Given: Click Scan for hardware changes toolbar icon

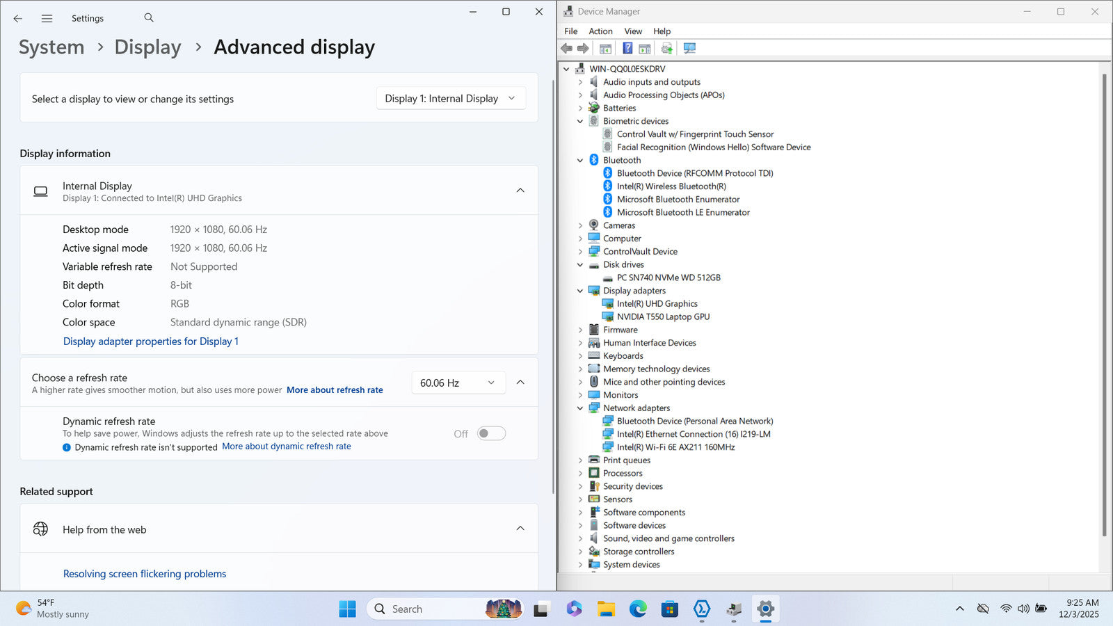Looking at the screenshot, I should pyautogui.click(x=689, y=48).
